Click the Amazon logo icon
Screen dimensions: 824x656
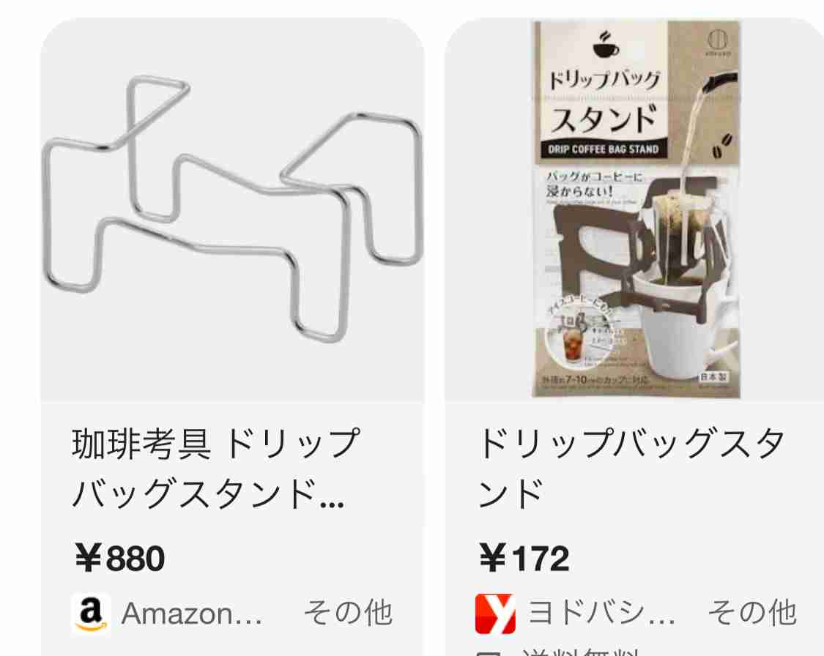(91, 614)
